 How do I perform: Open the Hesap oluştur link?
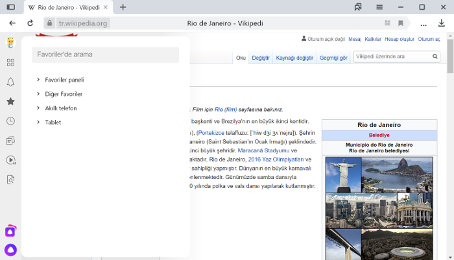pyautogui.click(x=400, y=39)
